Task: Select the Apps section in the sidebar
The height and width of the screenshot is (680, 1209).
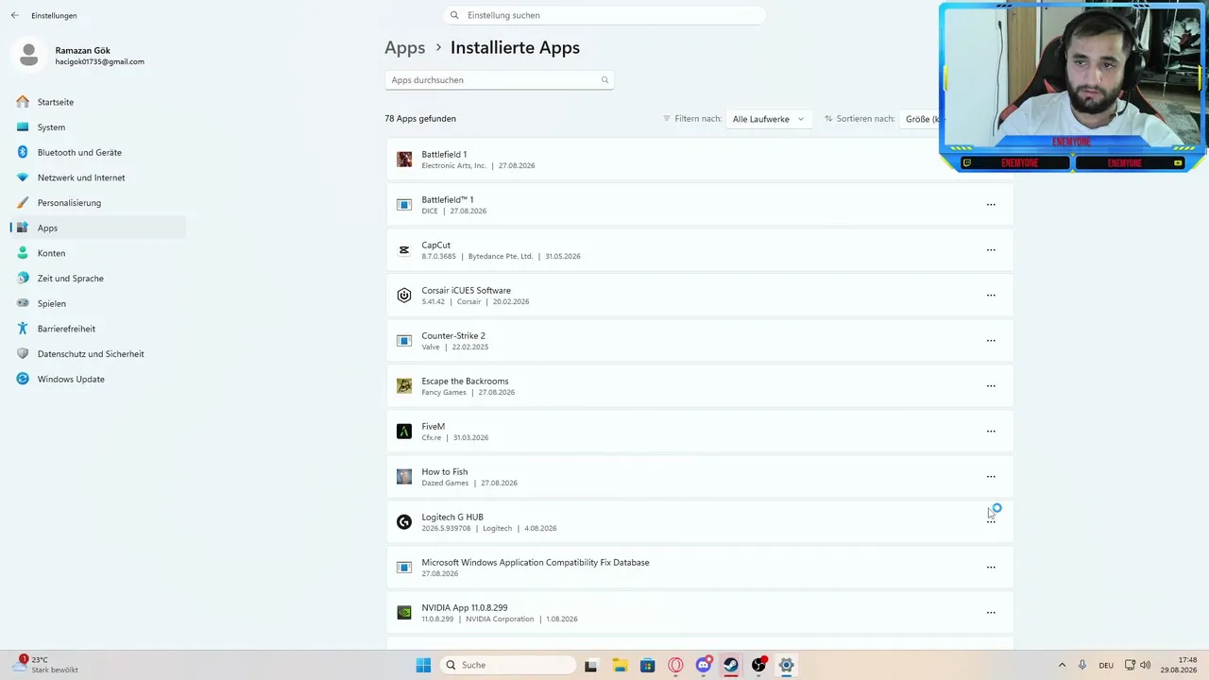Action: (x=98, y=228)
